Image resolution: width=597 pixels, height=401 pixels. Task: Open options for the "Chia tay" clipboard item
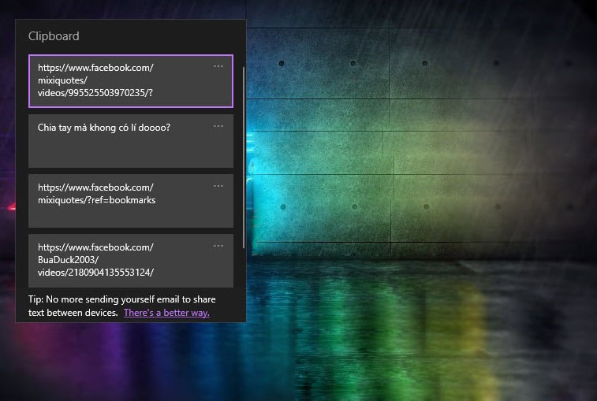(x=218, y=126)
